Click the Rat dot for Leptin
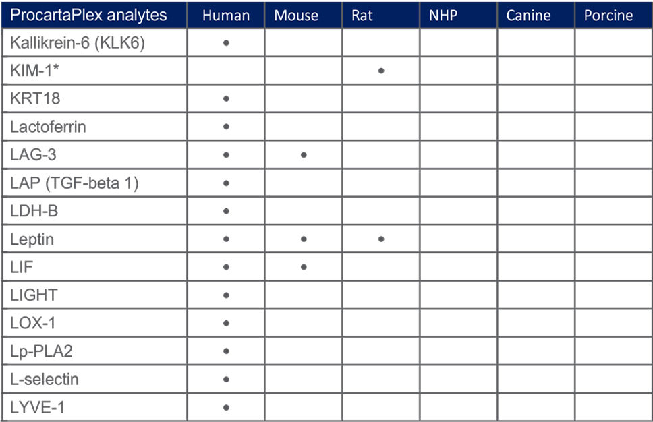653x422 pixels. tap(381, 239)
